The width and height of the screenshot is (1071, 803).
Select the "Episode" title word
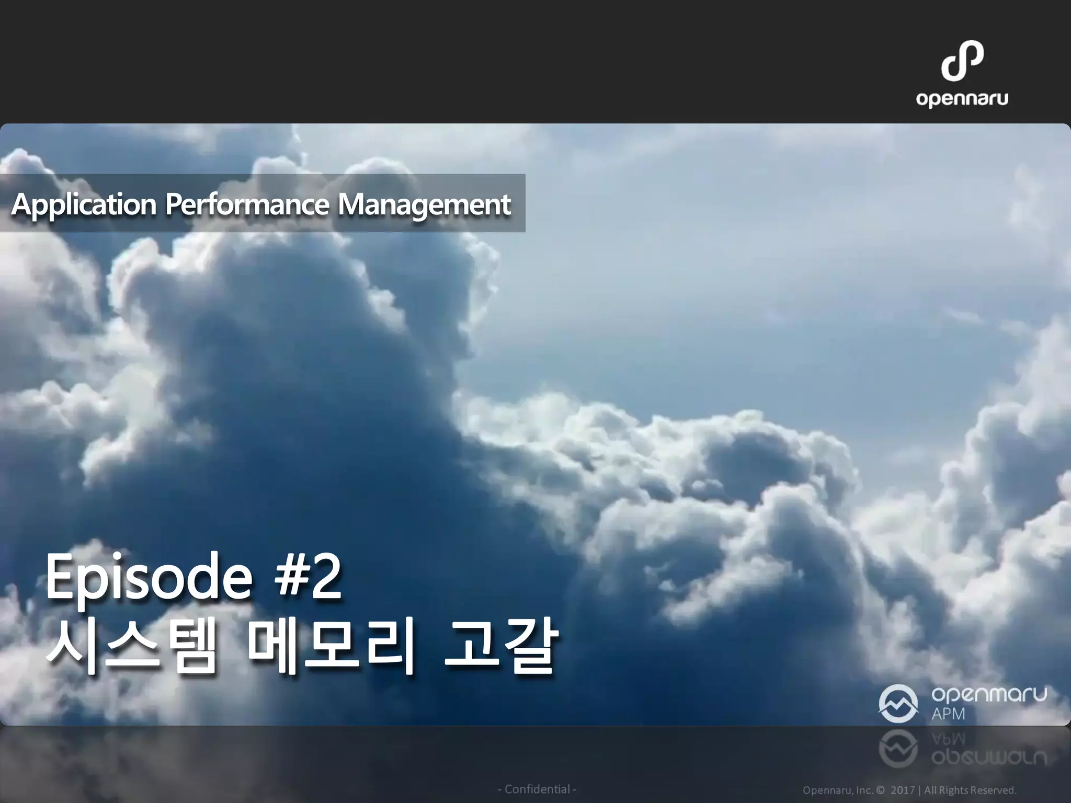(x=149, y=578)
